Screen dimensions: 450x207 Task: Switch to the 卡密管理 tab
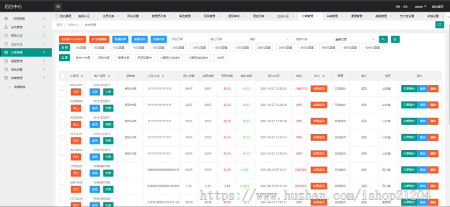pos(332,16)
